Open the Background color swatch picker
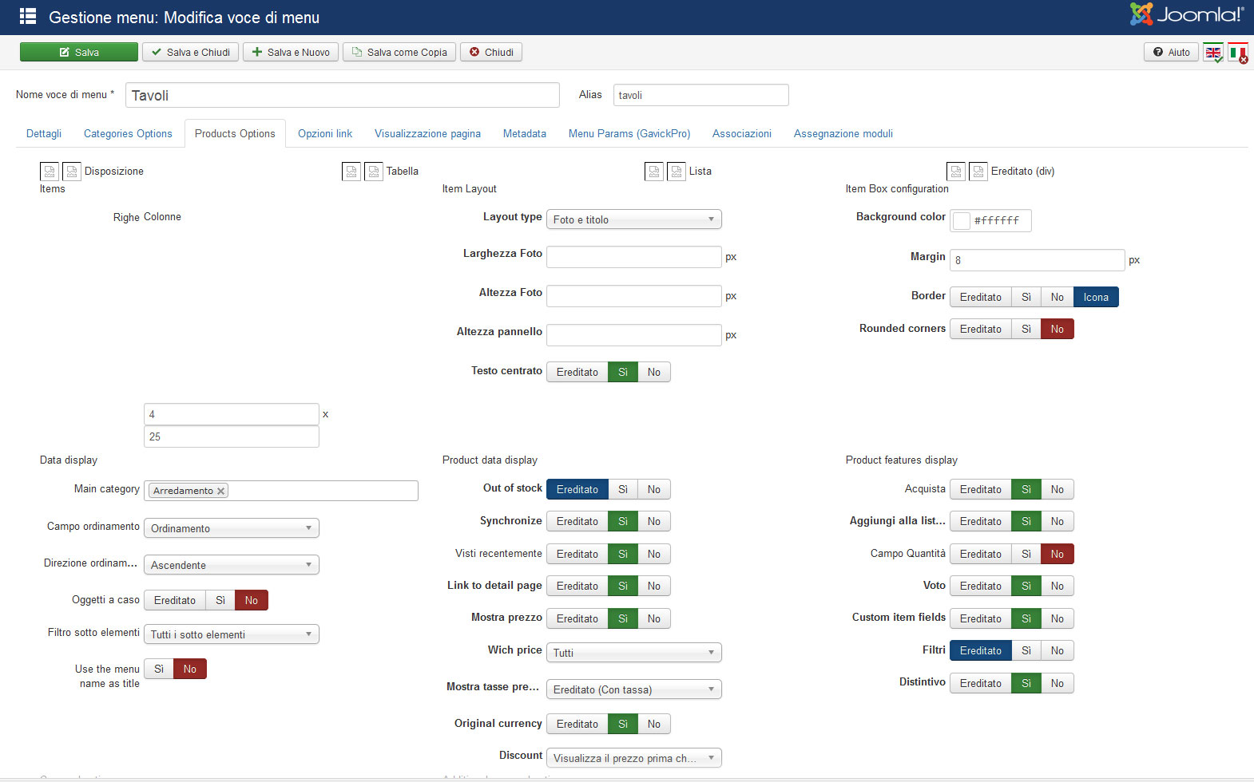The image size is (1254, 782). tap(962, 220)
